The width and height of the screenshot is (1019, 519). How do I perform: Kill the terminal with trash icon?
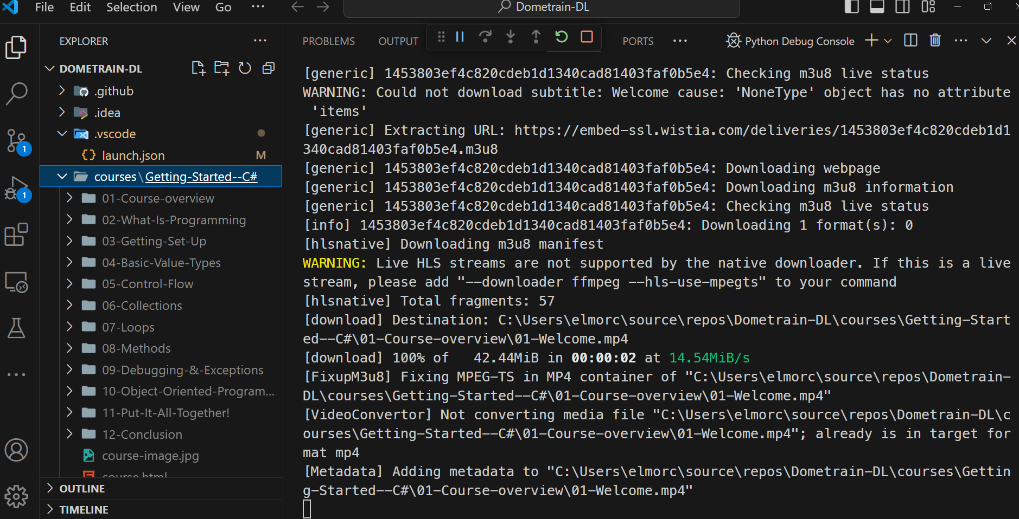(x=935, y=41)
